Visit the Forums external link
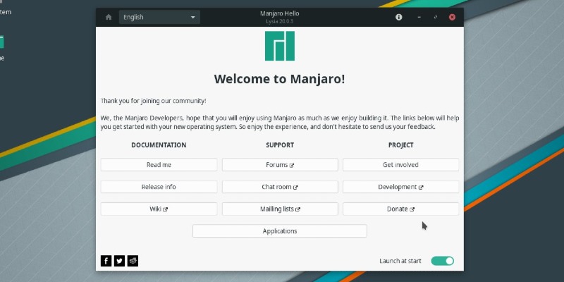Screen dimensions: 564x282 tap(280, 165)
